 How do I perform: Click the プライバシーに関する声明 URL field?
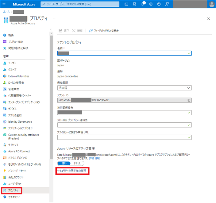pyautogui.click(x=124, y=137)
